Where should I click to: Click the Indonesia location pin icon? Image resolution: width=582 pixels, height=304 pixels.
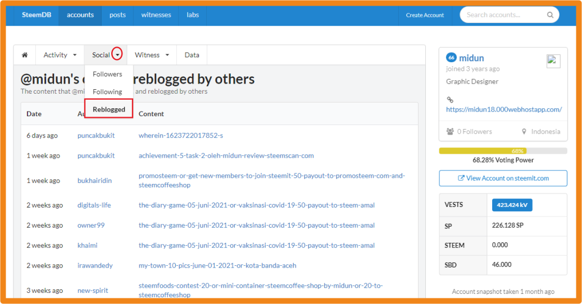[x=524, y=131]
